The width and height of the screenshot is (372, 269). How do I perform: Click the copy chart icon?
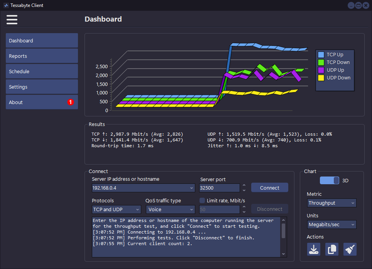(331, 249)
